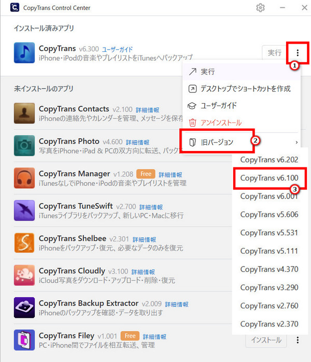
Task: Choose デスクトップでショートカットを作成 menu item
Action: coord(242,89)
